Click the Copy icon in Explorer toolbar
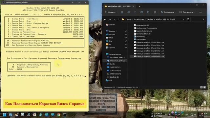 pos(128,12)
